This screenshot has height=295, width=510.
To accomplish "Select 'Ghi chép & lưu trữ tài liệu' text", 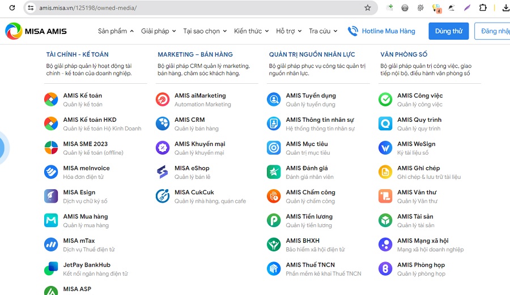I will tap(429, 177).
